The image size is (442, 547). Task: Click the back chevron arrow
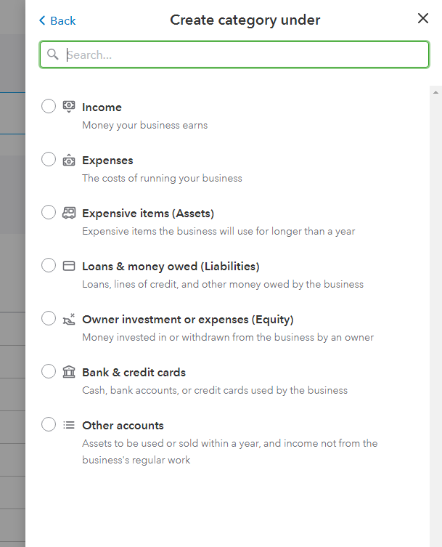coord(42,20)
